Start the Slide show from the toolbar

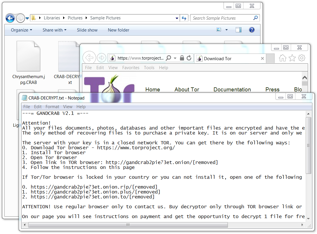pyautogui.click(x=87, y=30)
